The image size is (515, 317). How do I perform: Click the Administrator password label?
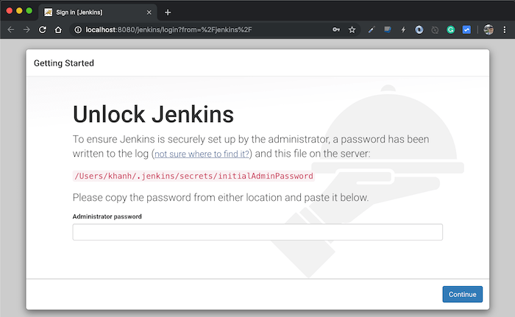point(107,216)
